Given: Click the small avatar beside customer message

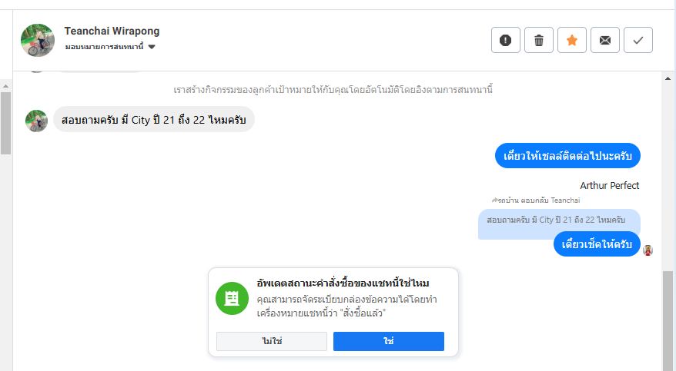Looking at the screenshot, I should (x=36, y=120).
